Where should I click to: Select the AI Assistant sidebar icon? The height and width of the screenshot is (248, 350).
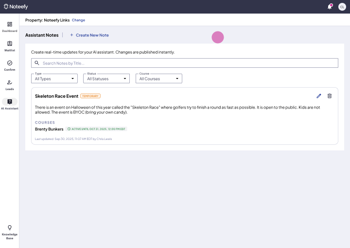(10, 102)
